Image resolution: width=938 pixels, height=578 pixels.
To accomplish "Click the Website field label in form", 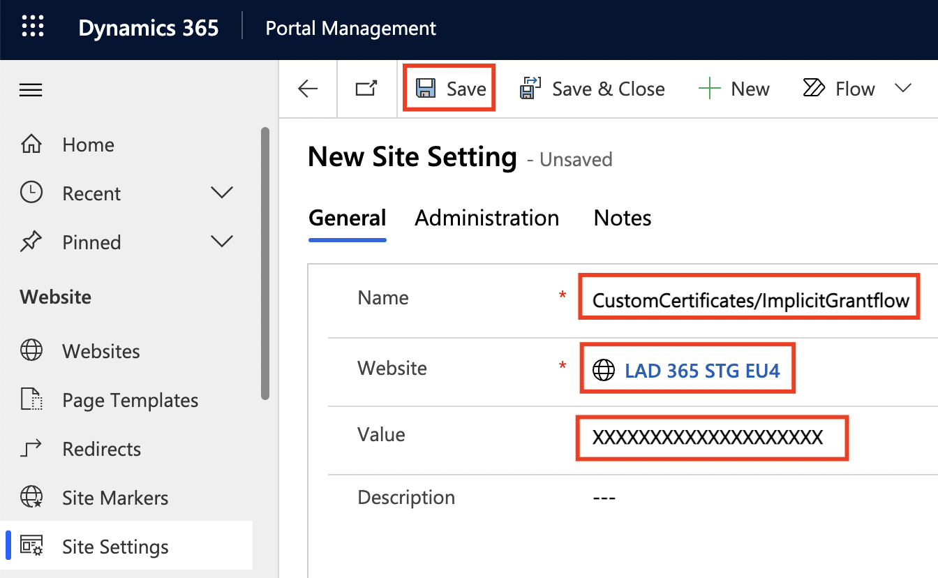I will [x=392, y=368].
